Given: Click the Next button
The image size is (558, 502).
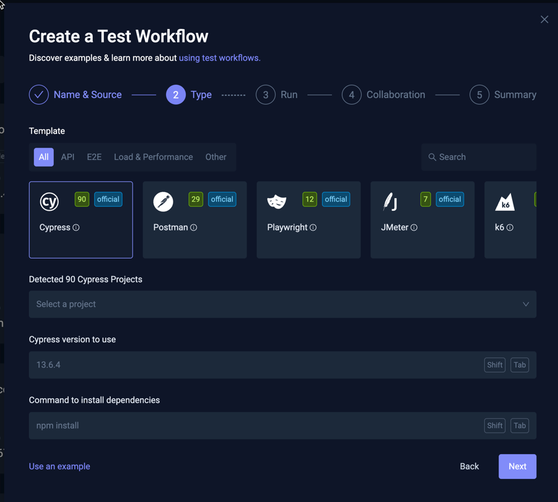Looking at the screenshot, I should point(517,466).
